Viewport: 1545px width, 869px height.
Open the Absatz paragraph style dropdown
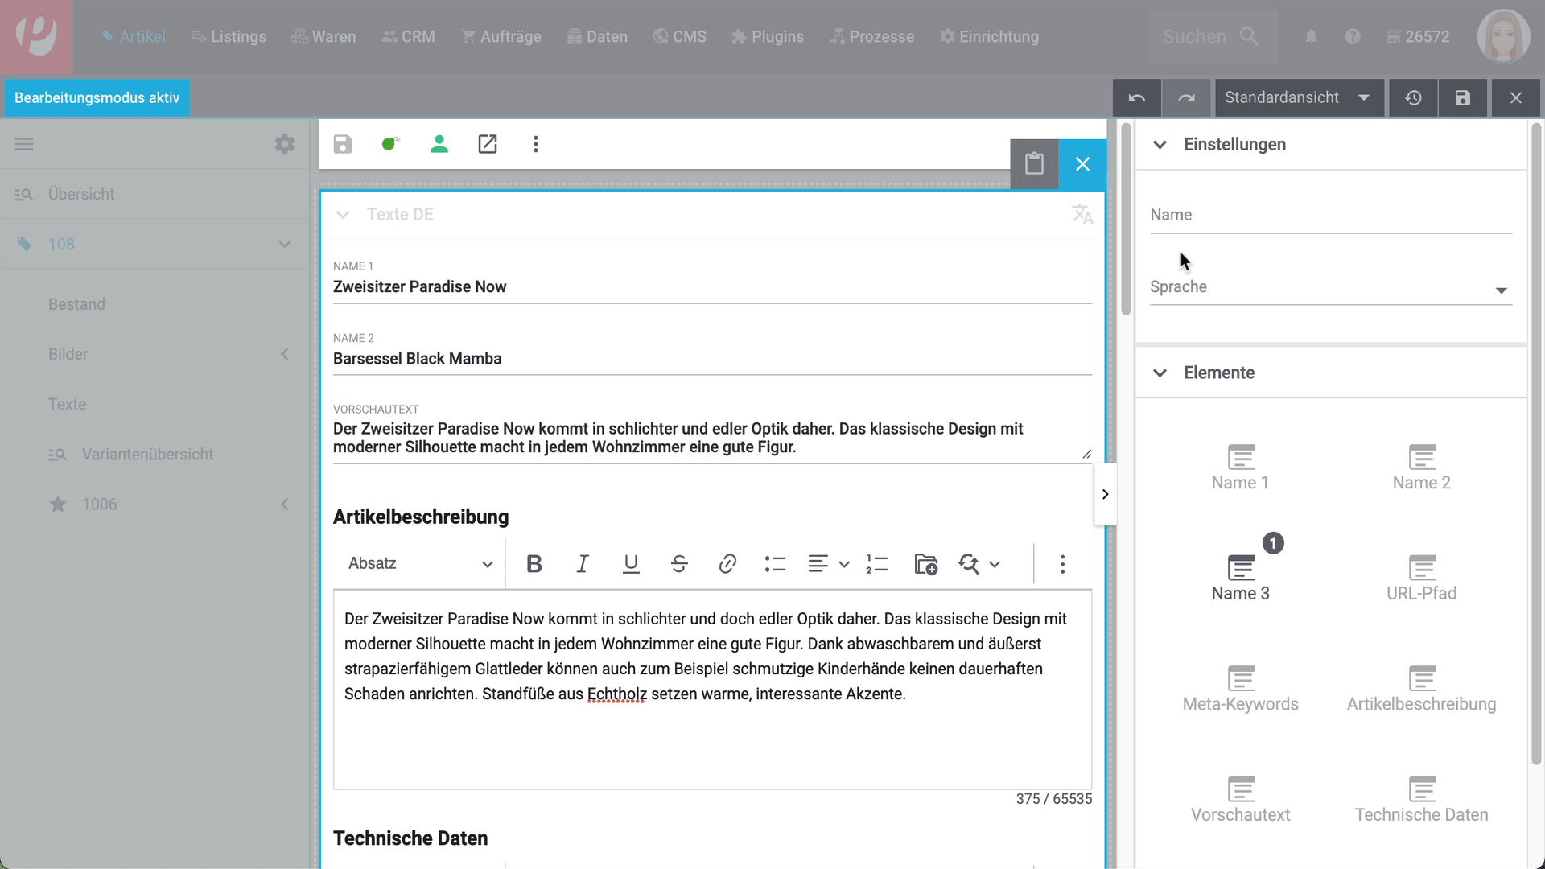pos(420,564)
